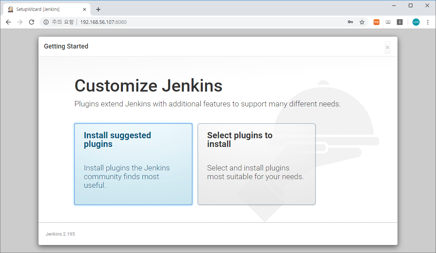Open the orange EX extension

pos(377,22)
